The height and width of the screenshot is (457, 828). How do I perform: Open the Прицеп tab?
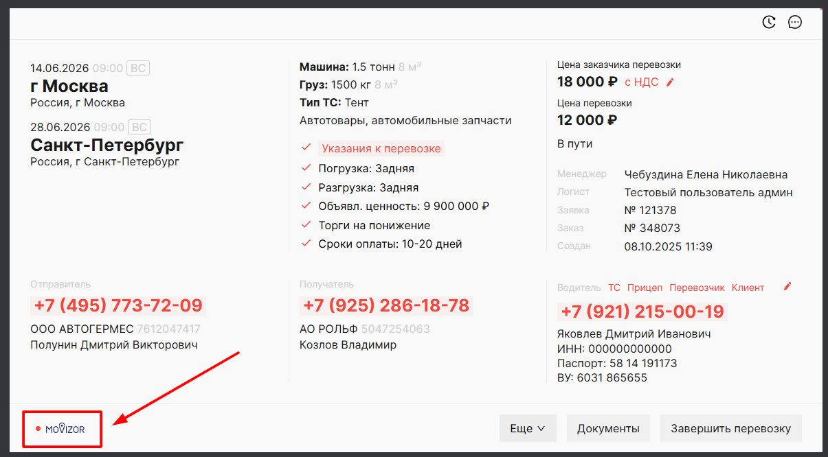[x=645, y=288]
